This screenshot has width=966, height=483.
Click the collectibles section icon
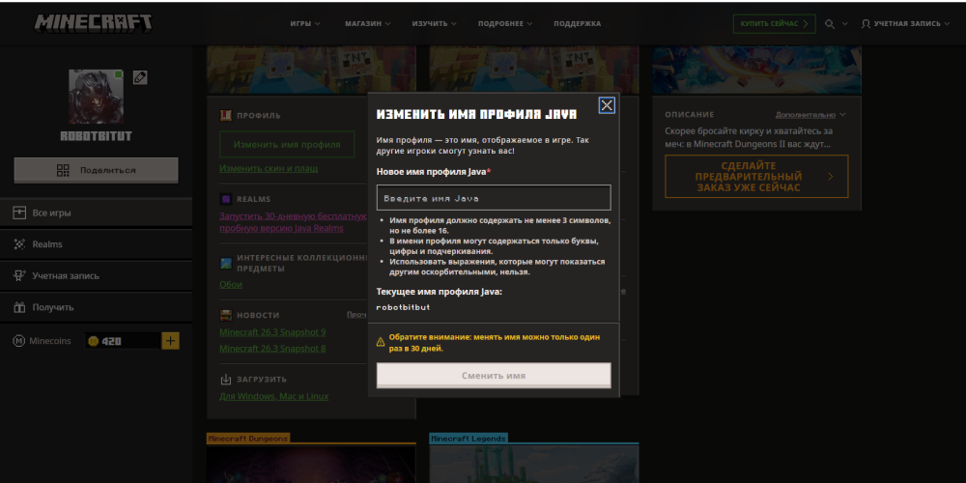click(226, 263)
